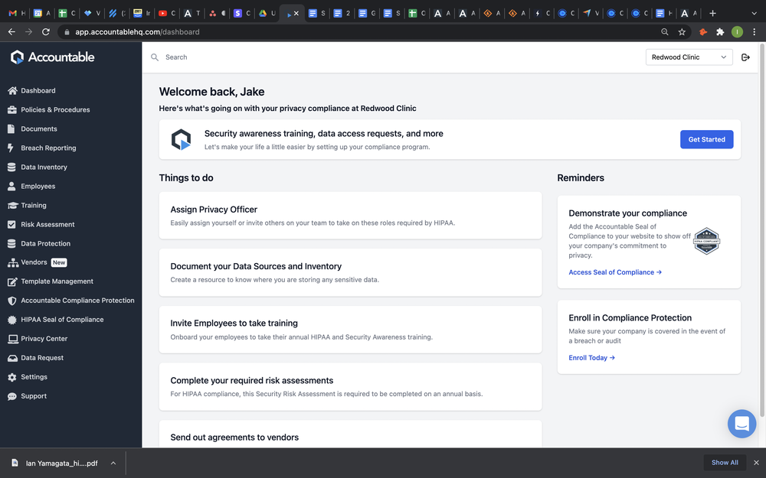Click the Settings gear icon in sidebar

pyautogui.click(x=11, y=377)
